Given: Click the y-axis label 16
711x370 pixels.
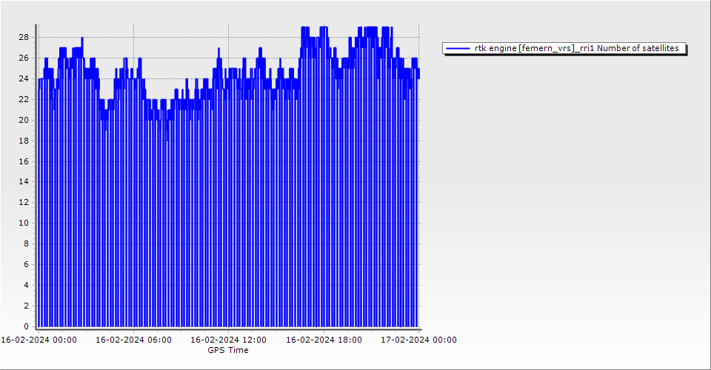Looking at the screenshot, I should [x=24, y=161].
